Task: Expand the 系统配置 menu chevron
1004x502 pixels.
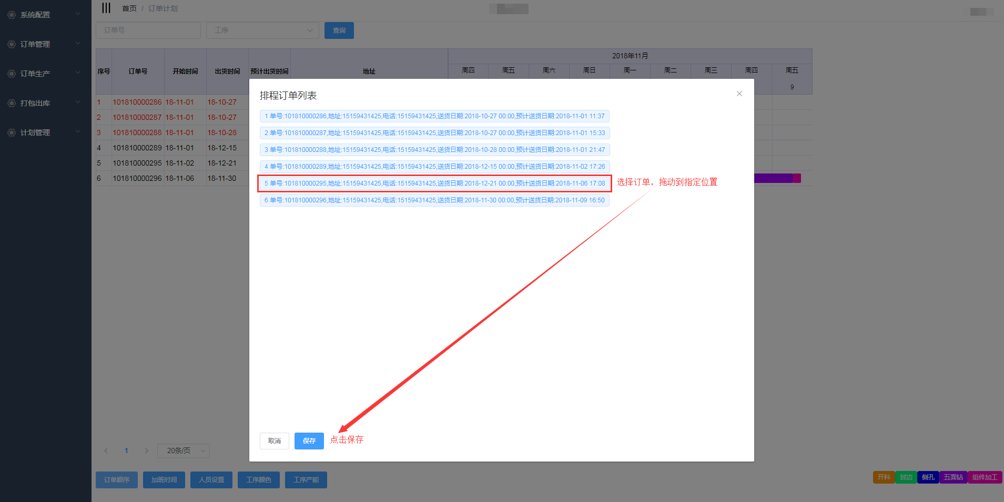Action: click(78, 14)
